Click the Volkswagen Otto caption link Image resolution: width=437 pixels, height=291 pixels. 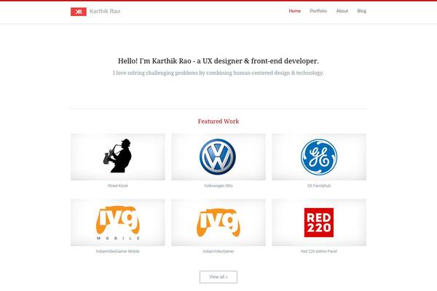coord(219,186)
